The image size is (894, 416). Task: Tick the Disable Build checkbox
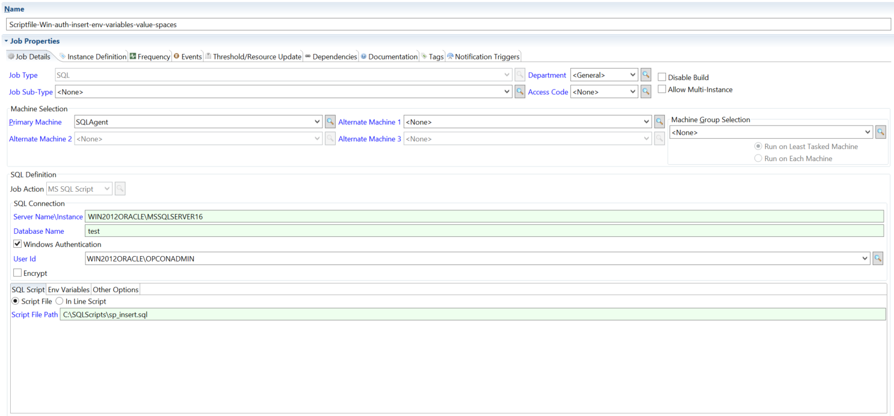(662, 77)
